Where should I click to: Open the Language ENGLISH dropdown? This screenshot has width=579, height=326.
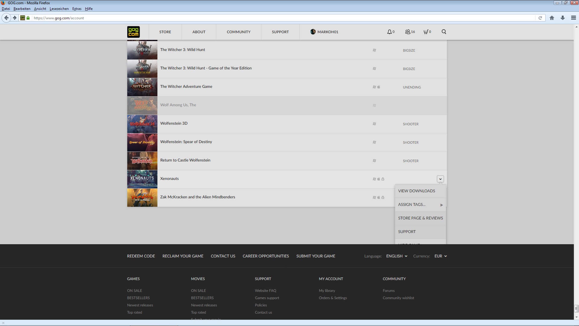(397, 256)
